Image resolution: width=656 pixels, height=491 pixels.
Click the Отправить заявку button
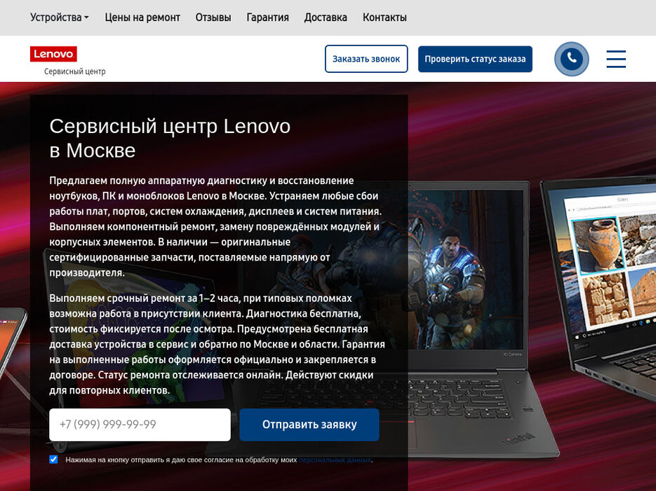tap(309, 424)
